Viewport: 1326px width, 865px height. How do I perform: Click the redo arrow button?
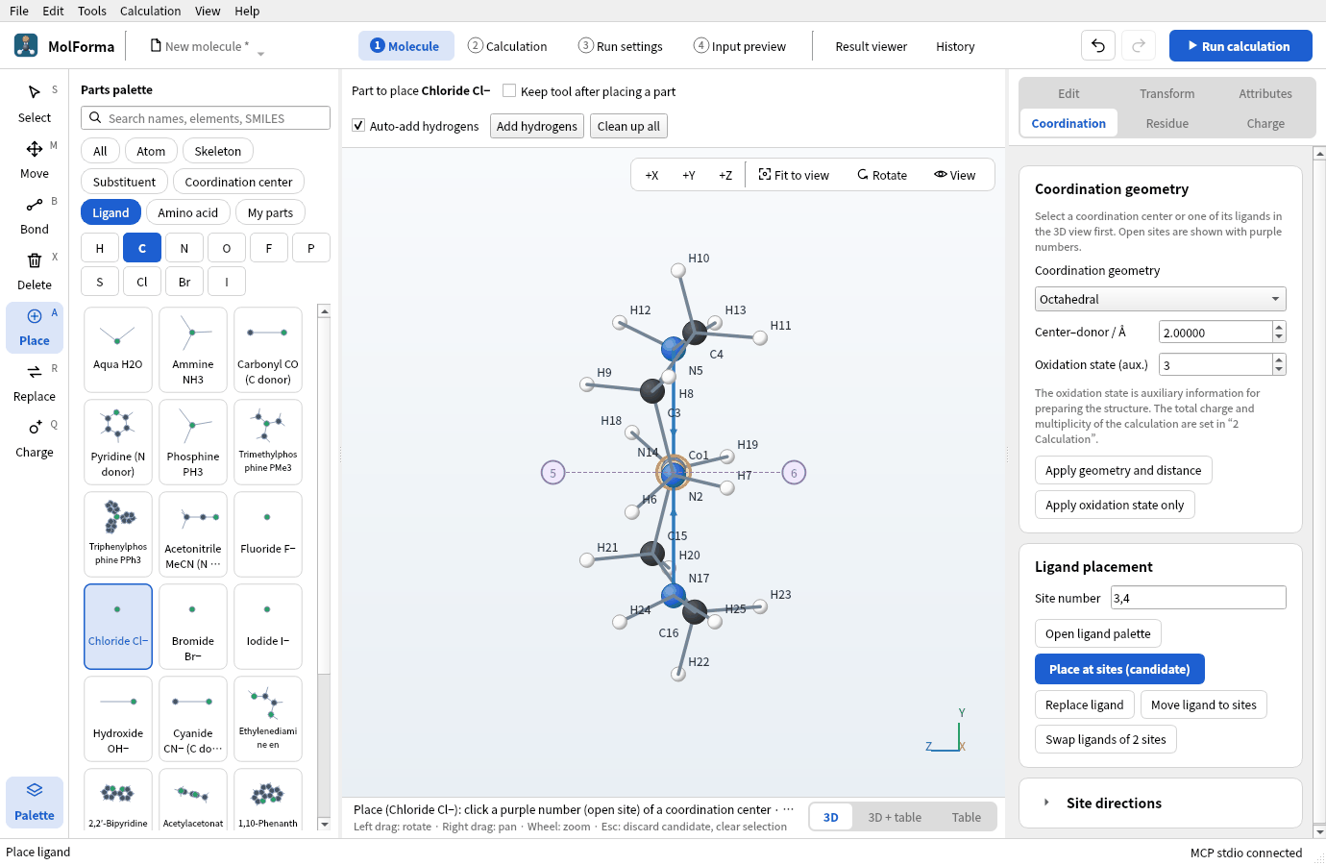tap(1139, 46)
